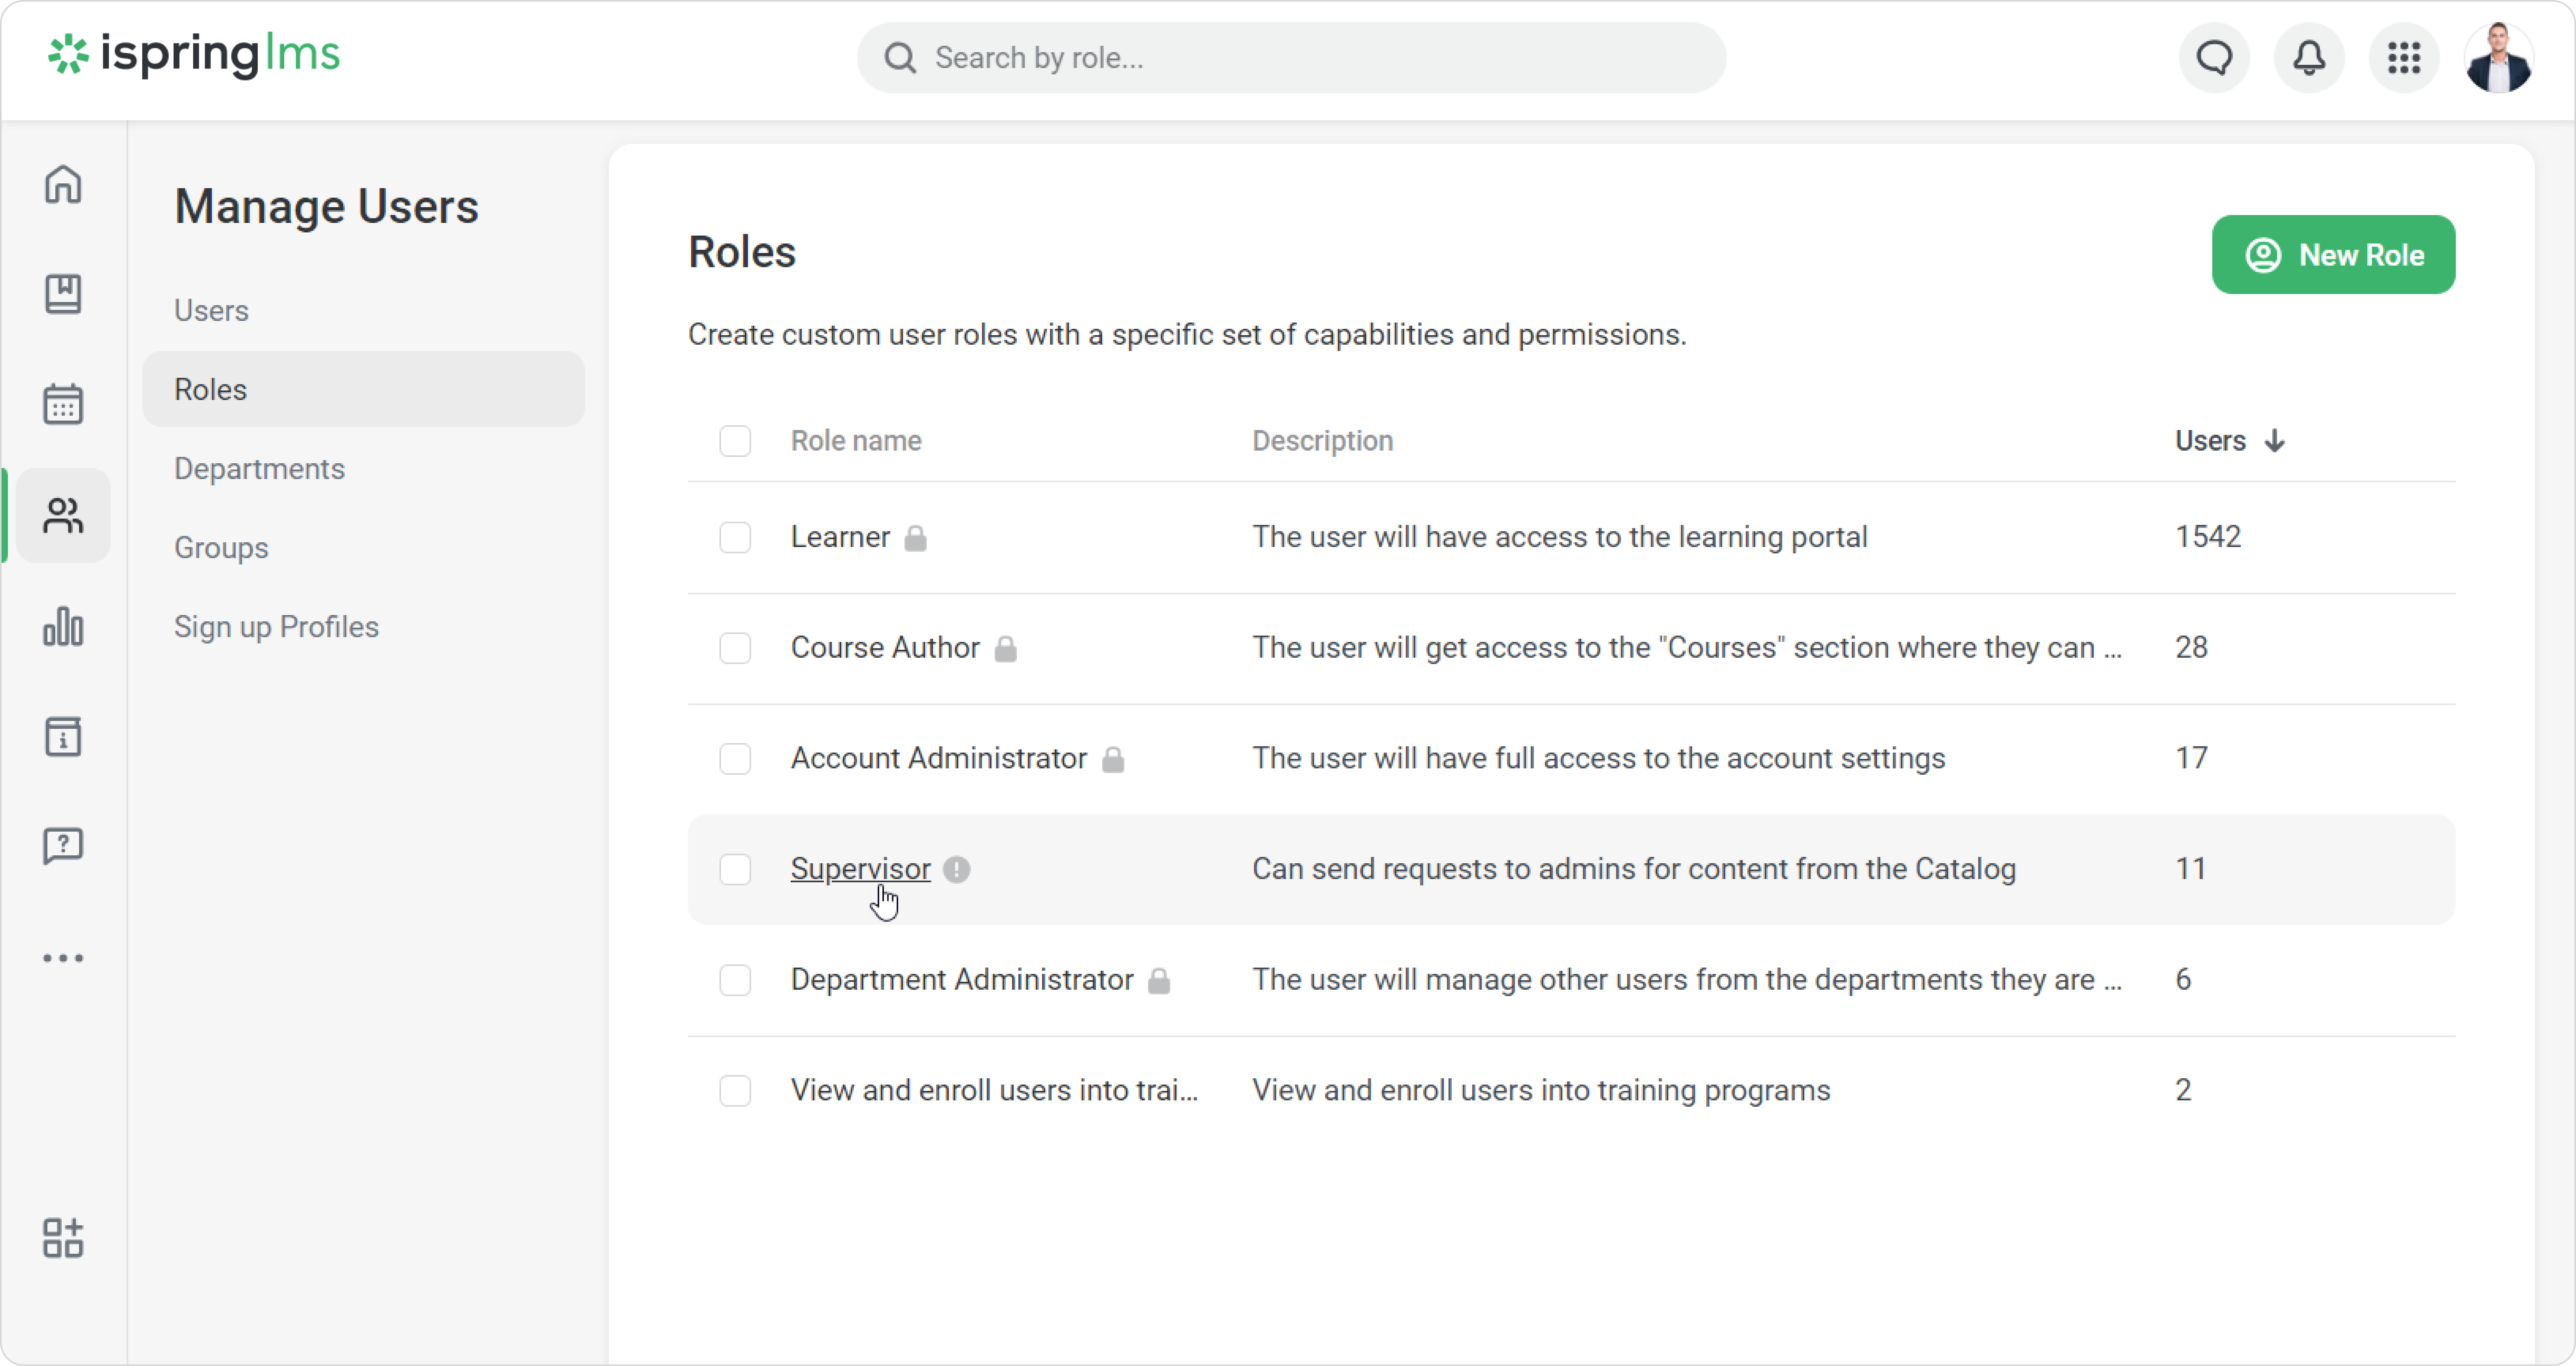Click in the Search by role field
The image size is (2576, 1366).
(x=1291, y=58)
